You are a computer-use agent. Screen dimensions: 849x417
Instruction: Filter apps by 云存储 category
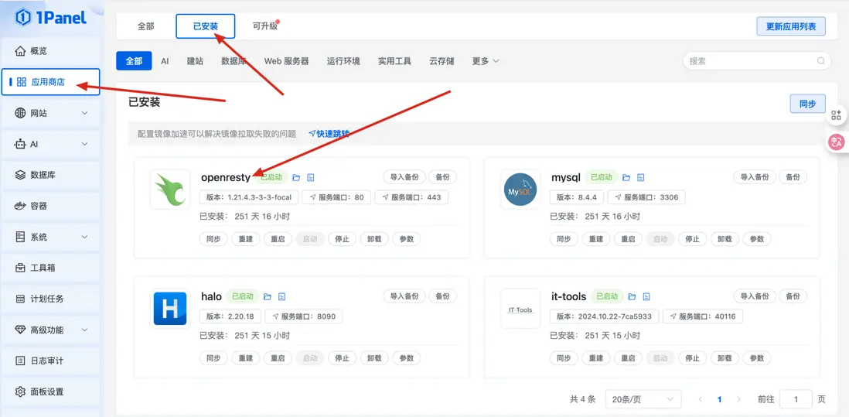pyautogui.click(x=442, y=61)
